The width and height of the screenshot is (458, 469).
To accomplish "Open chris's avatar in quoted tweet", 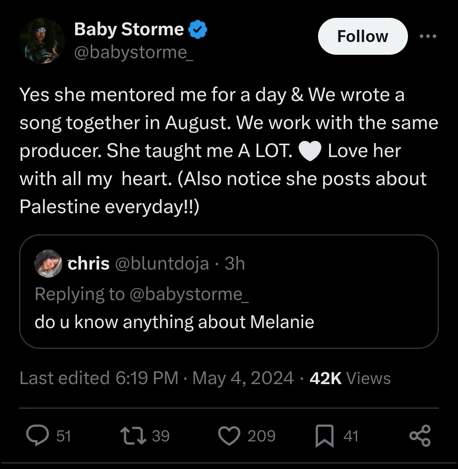I will point(48,264).
